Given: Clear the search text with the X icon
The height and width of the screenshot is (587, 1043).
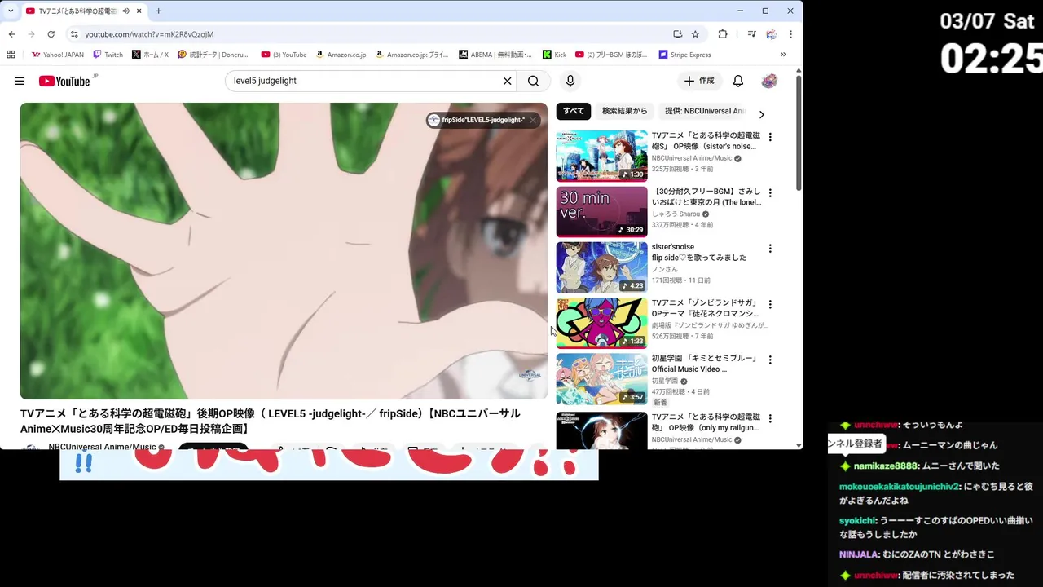Looking at the screenshot, I should pyautogui.click(x=507, y=81).
